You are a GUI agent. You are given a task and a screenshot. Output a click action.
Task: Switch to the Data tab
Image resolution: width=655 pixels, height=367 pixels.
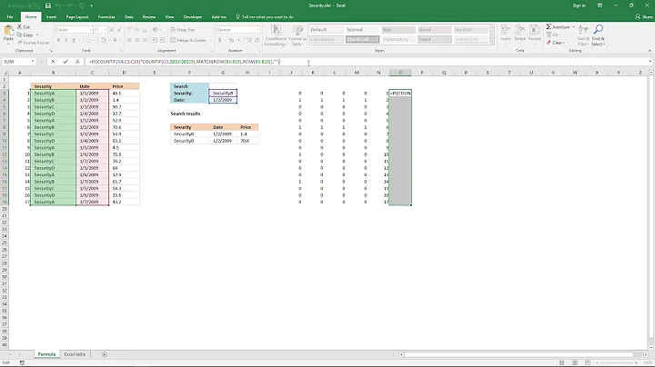(128, 17)
